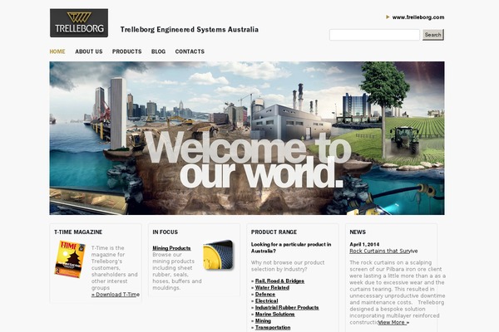Click the NEWS heading
Viewport: 499px width, 332px height.
click(358, 232)
